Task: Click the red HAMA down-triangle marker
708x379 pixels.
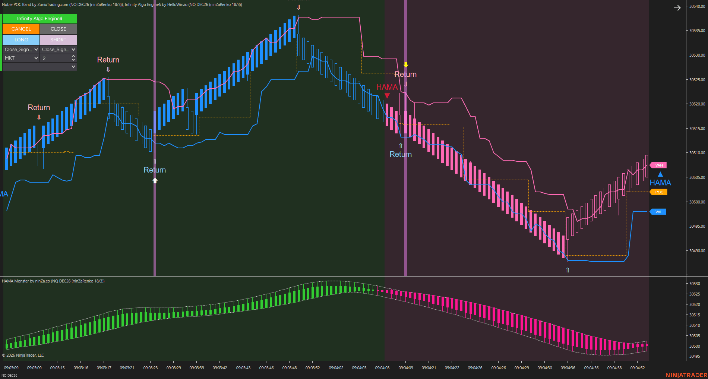Action: (x=387, y=96)
